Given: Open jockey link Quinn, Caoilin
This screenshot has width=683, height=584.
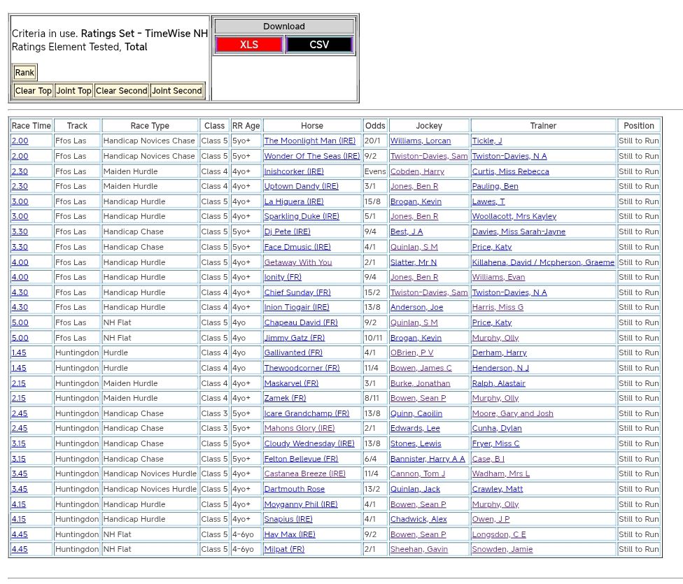Looking at the screenshot, I should (x=416, y=414).
